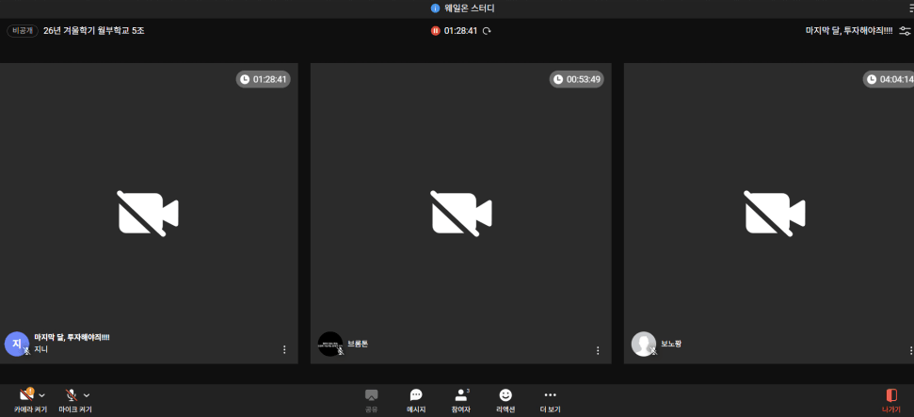Click 브롬톤's black profile avatar

(330, 344)
